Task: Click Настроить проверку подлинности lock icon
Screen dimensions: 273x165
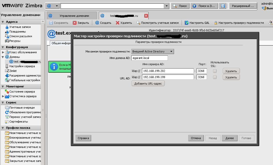Action: click(x=215, y=23)
